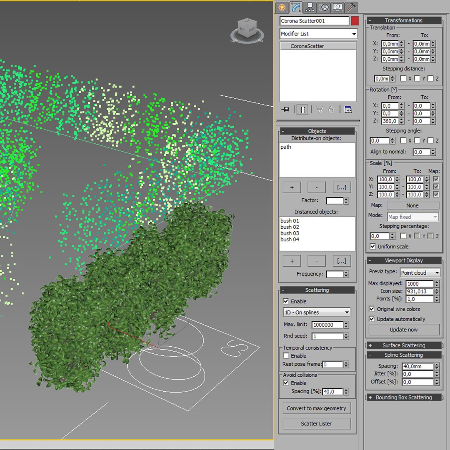The image size is (450, 450).
Task: Open the Display panel tab
Action: tap(337, 7)
